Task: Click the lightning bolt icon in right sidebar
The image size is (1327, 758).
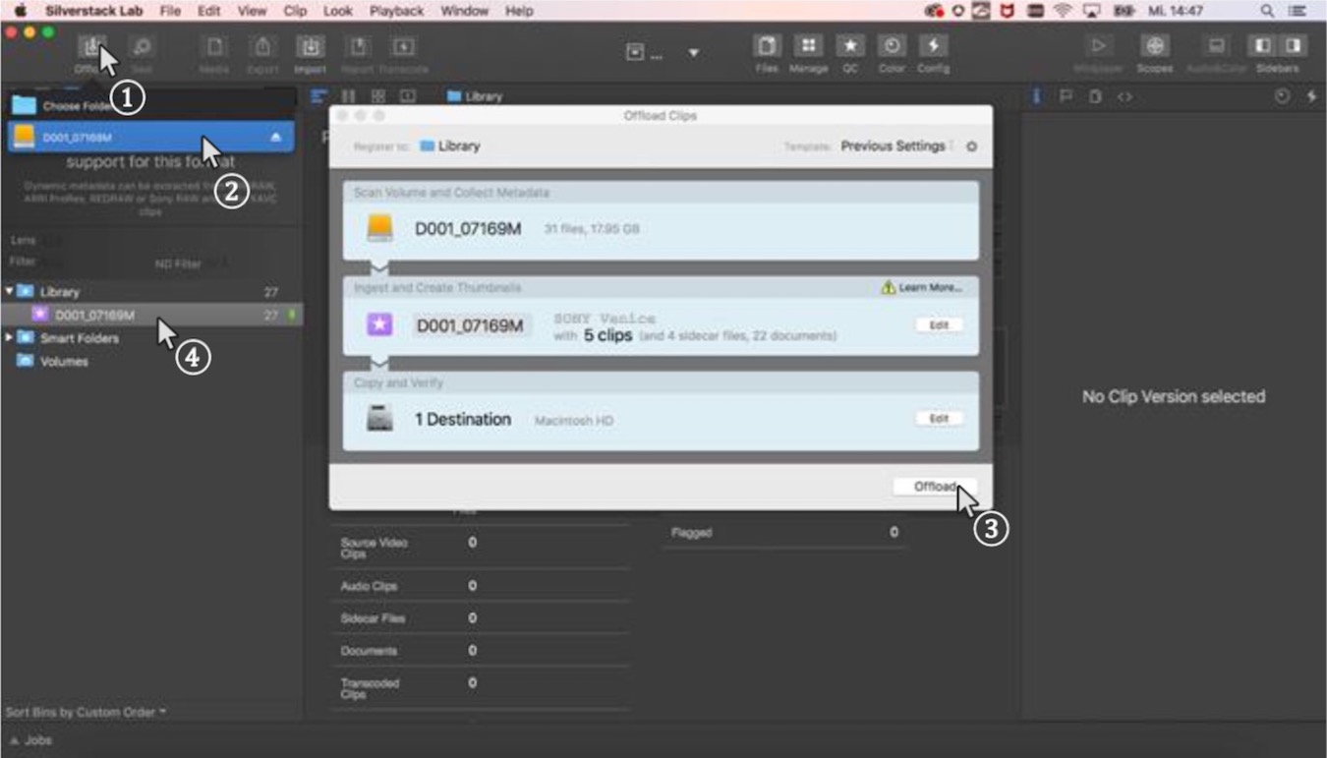Action: [x=1311, y=96]
